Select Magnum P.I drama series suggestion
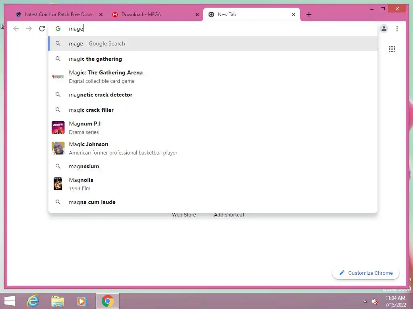The width and height of the screenshot is (413, 309). 213,128
